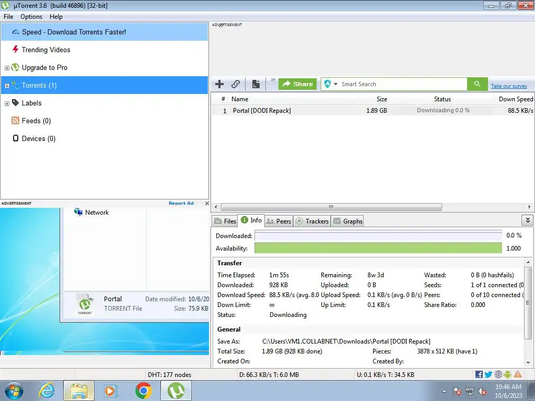Open the Windows Start button

coord(14,391)
